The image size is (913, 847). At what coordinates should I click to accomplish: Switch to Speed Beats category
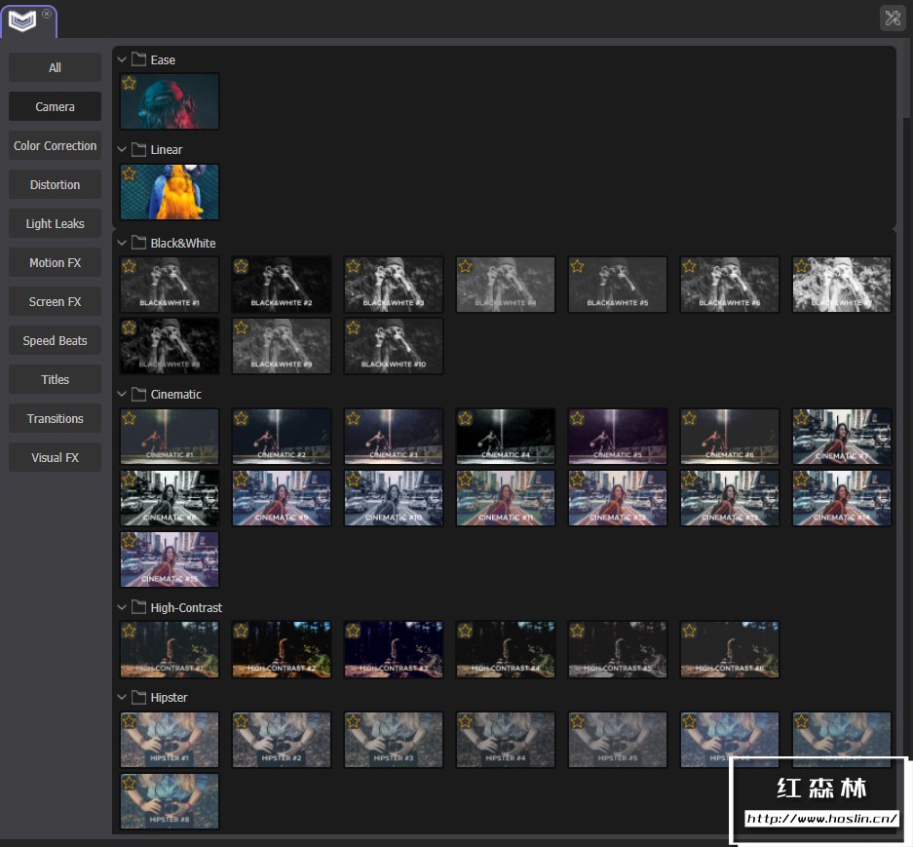(x=55, y=341)
